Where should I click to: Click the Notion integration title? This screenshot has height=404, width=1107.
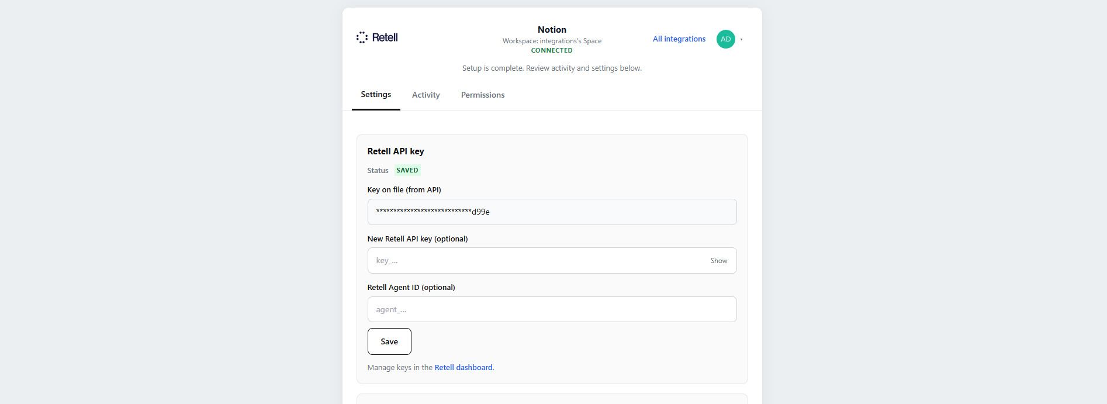tap(552, 30)
